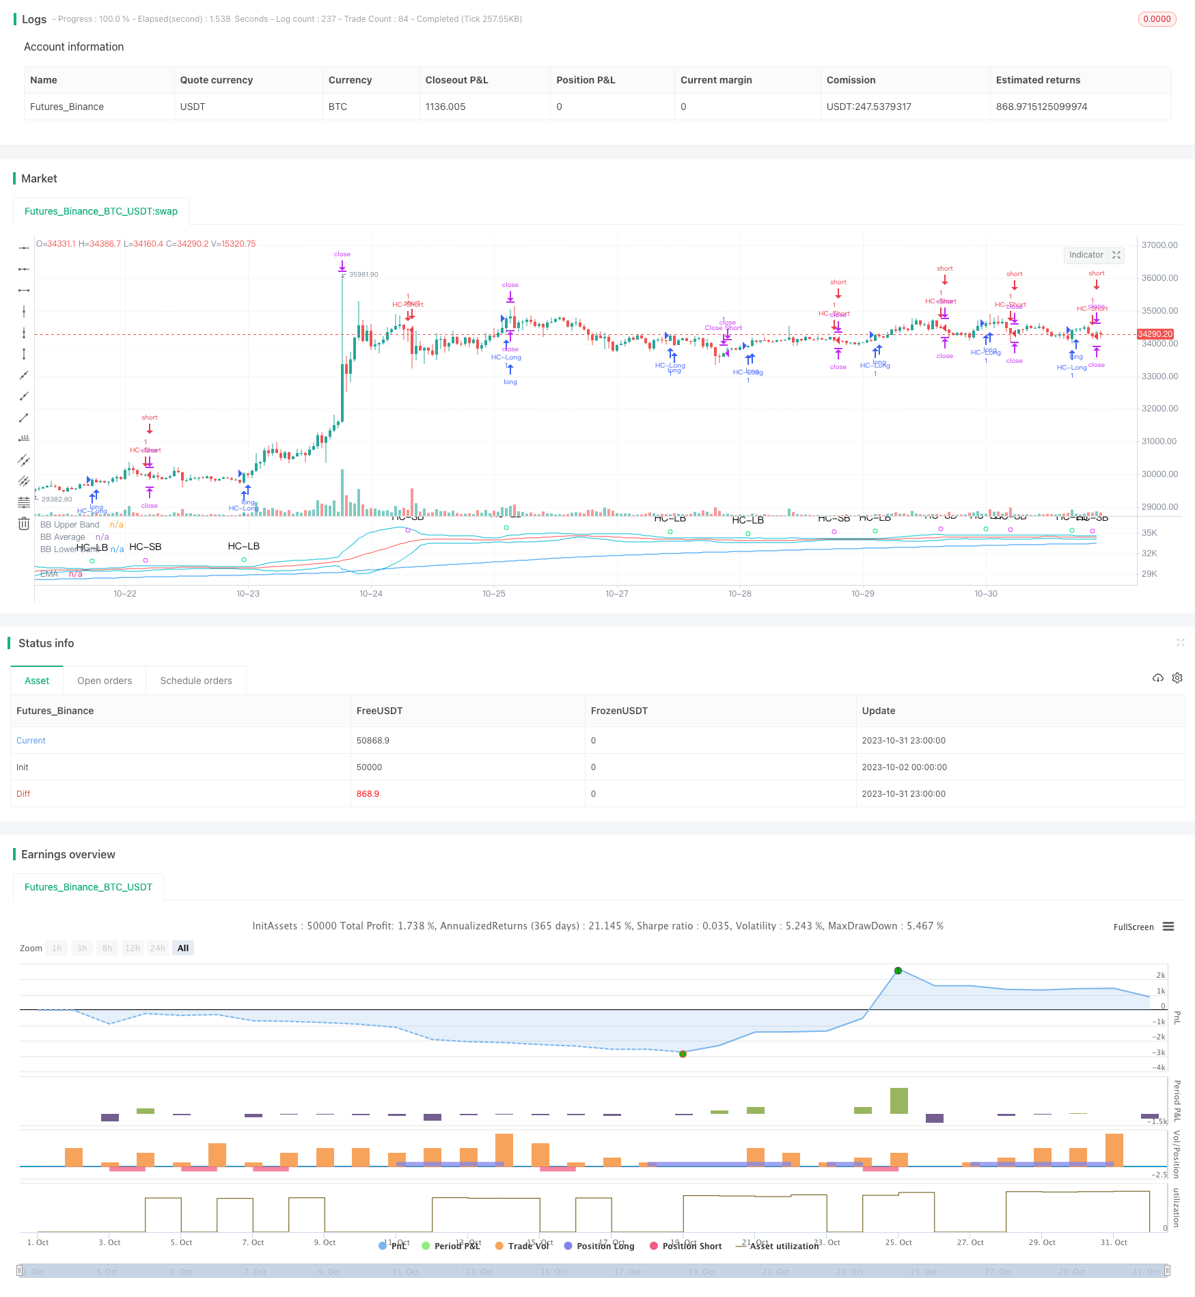Click the BB Upper Band indicator label
This screenshot has width=1195, height=1297.
point(70,525)
